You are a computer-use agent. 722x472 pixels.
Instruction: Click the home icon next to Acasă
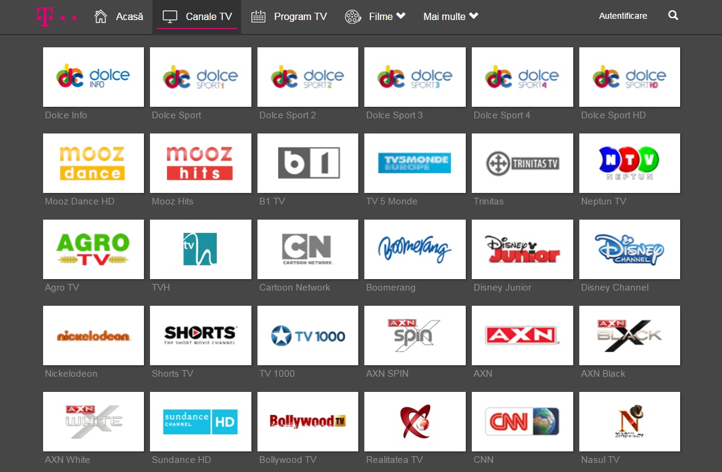click(x=100, y=16)
